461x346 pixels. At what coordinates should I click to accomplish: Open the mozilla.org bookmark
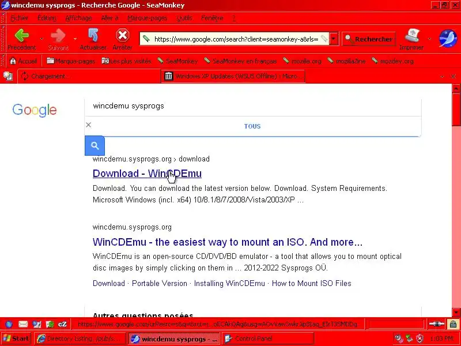[302, 61]
